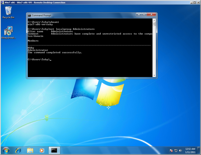Click the 'Administrator' member entry
The height and width of the screenshot is (155, 201).
pos(38,50)
